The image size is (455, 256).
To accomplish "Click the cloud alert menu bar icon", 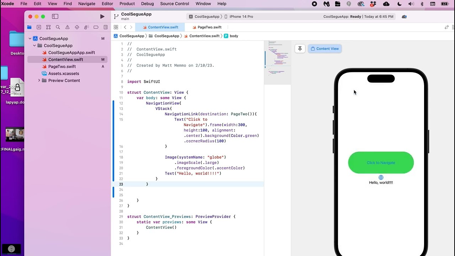I will (386, 4).
